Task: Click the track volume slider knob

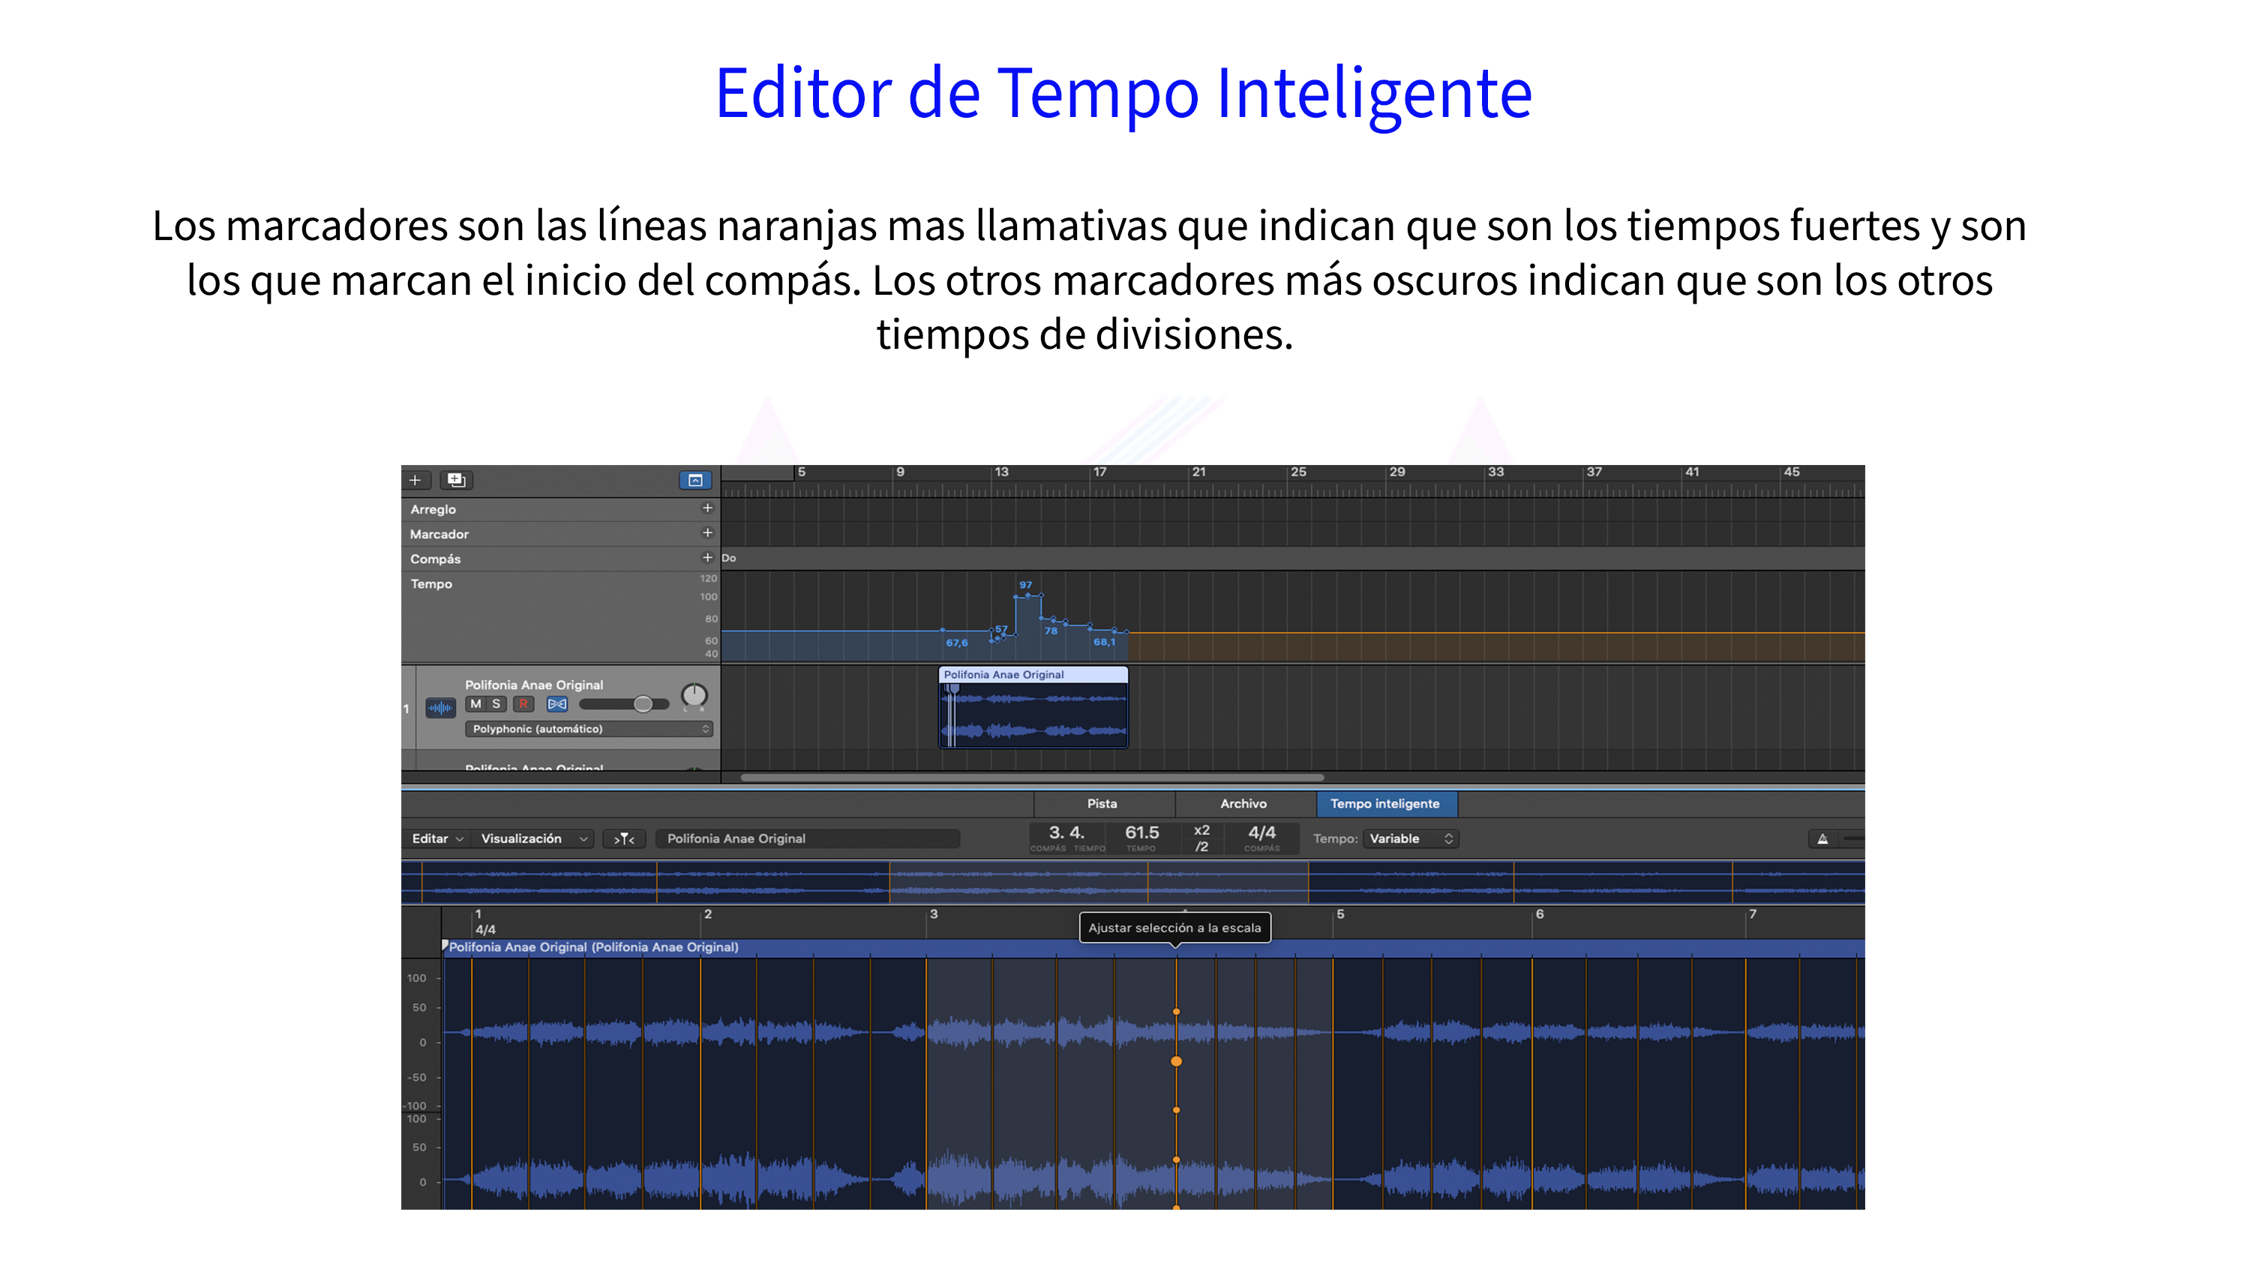Action: point(643,704)
